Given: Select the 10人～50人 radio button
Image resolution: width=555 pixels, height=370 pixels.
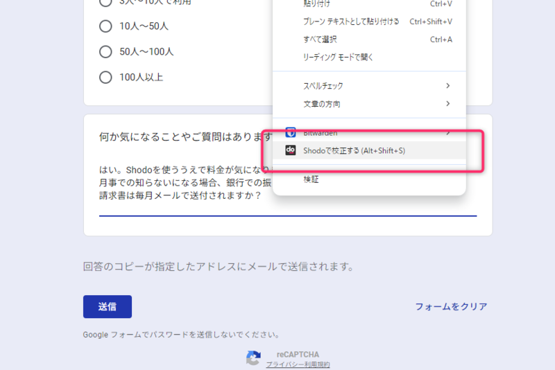Looking at the screenshot, I should pos(105,26).
